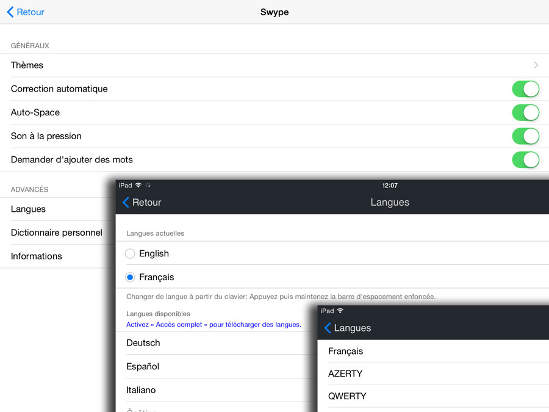
Task: Disable the Auto-Space switch
Action: coord(526,112)
